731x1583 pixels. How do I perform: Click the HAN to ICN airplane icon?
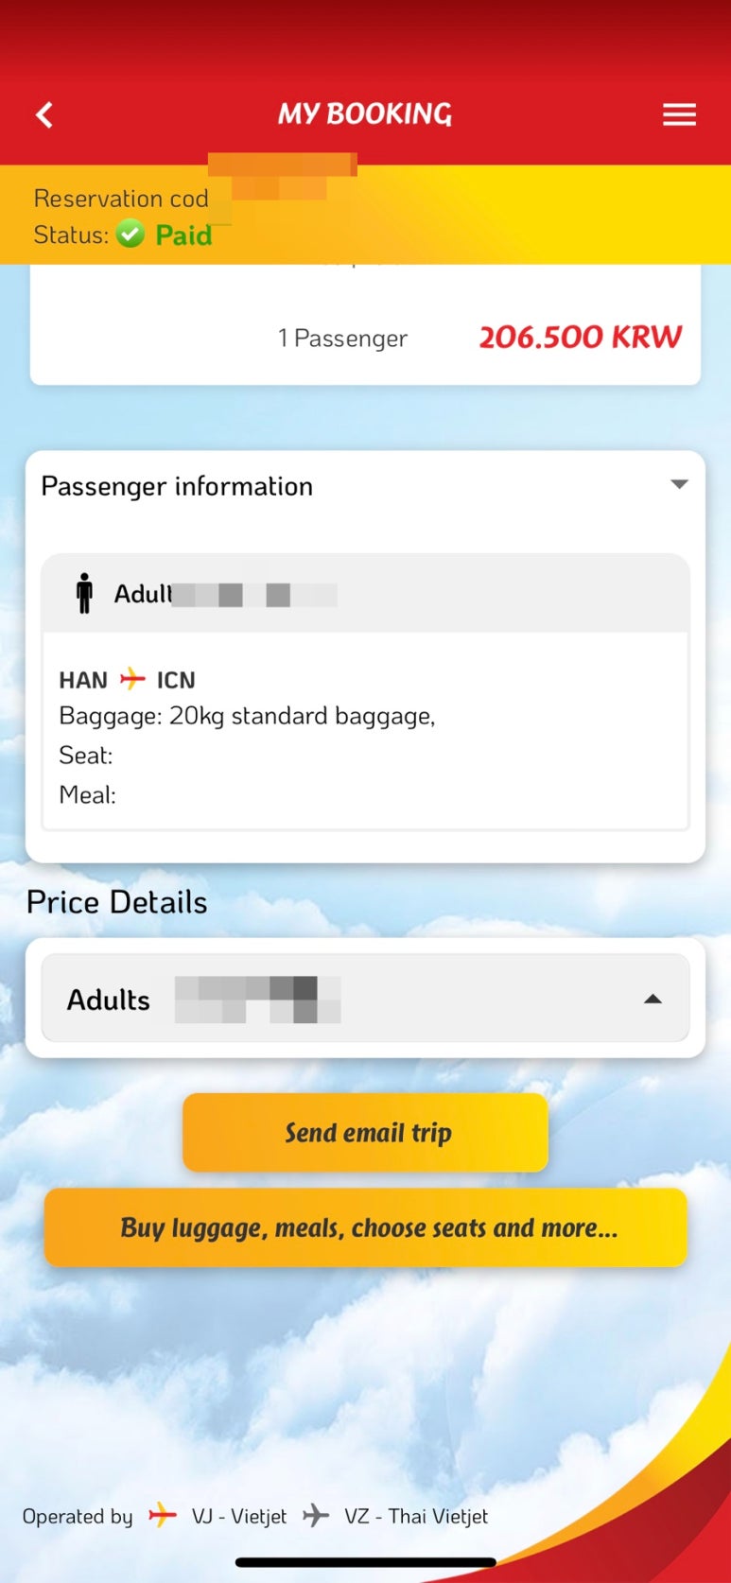[132, 679]
